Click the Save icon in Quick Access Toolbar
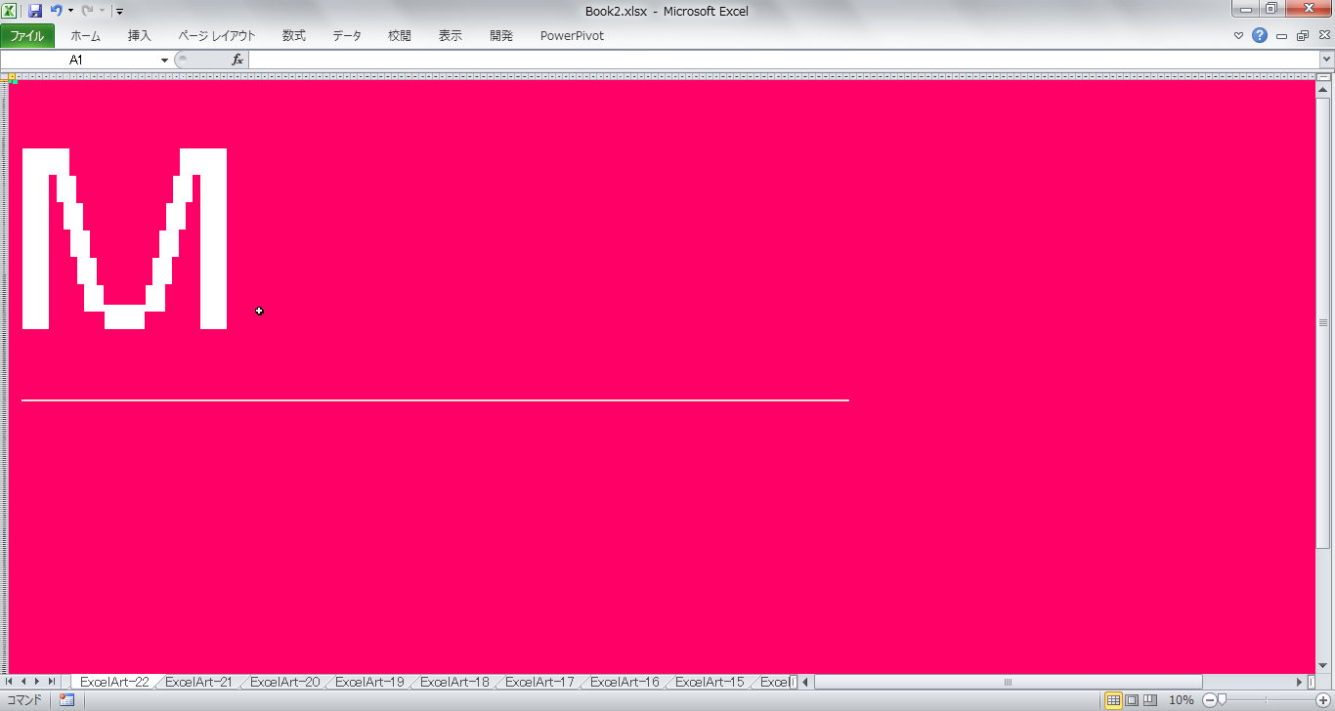This screenshot has width=1335, height=711. click(35, 11)
